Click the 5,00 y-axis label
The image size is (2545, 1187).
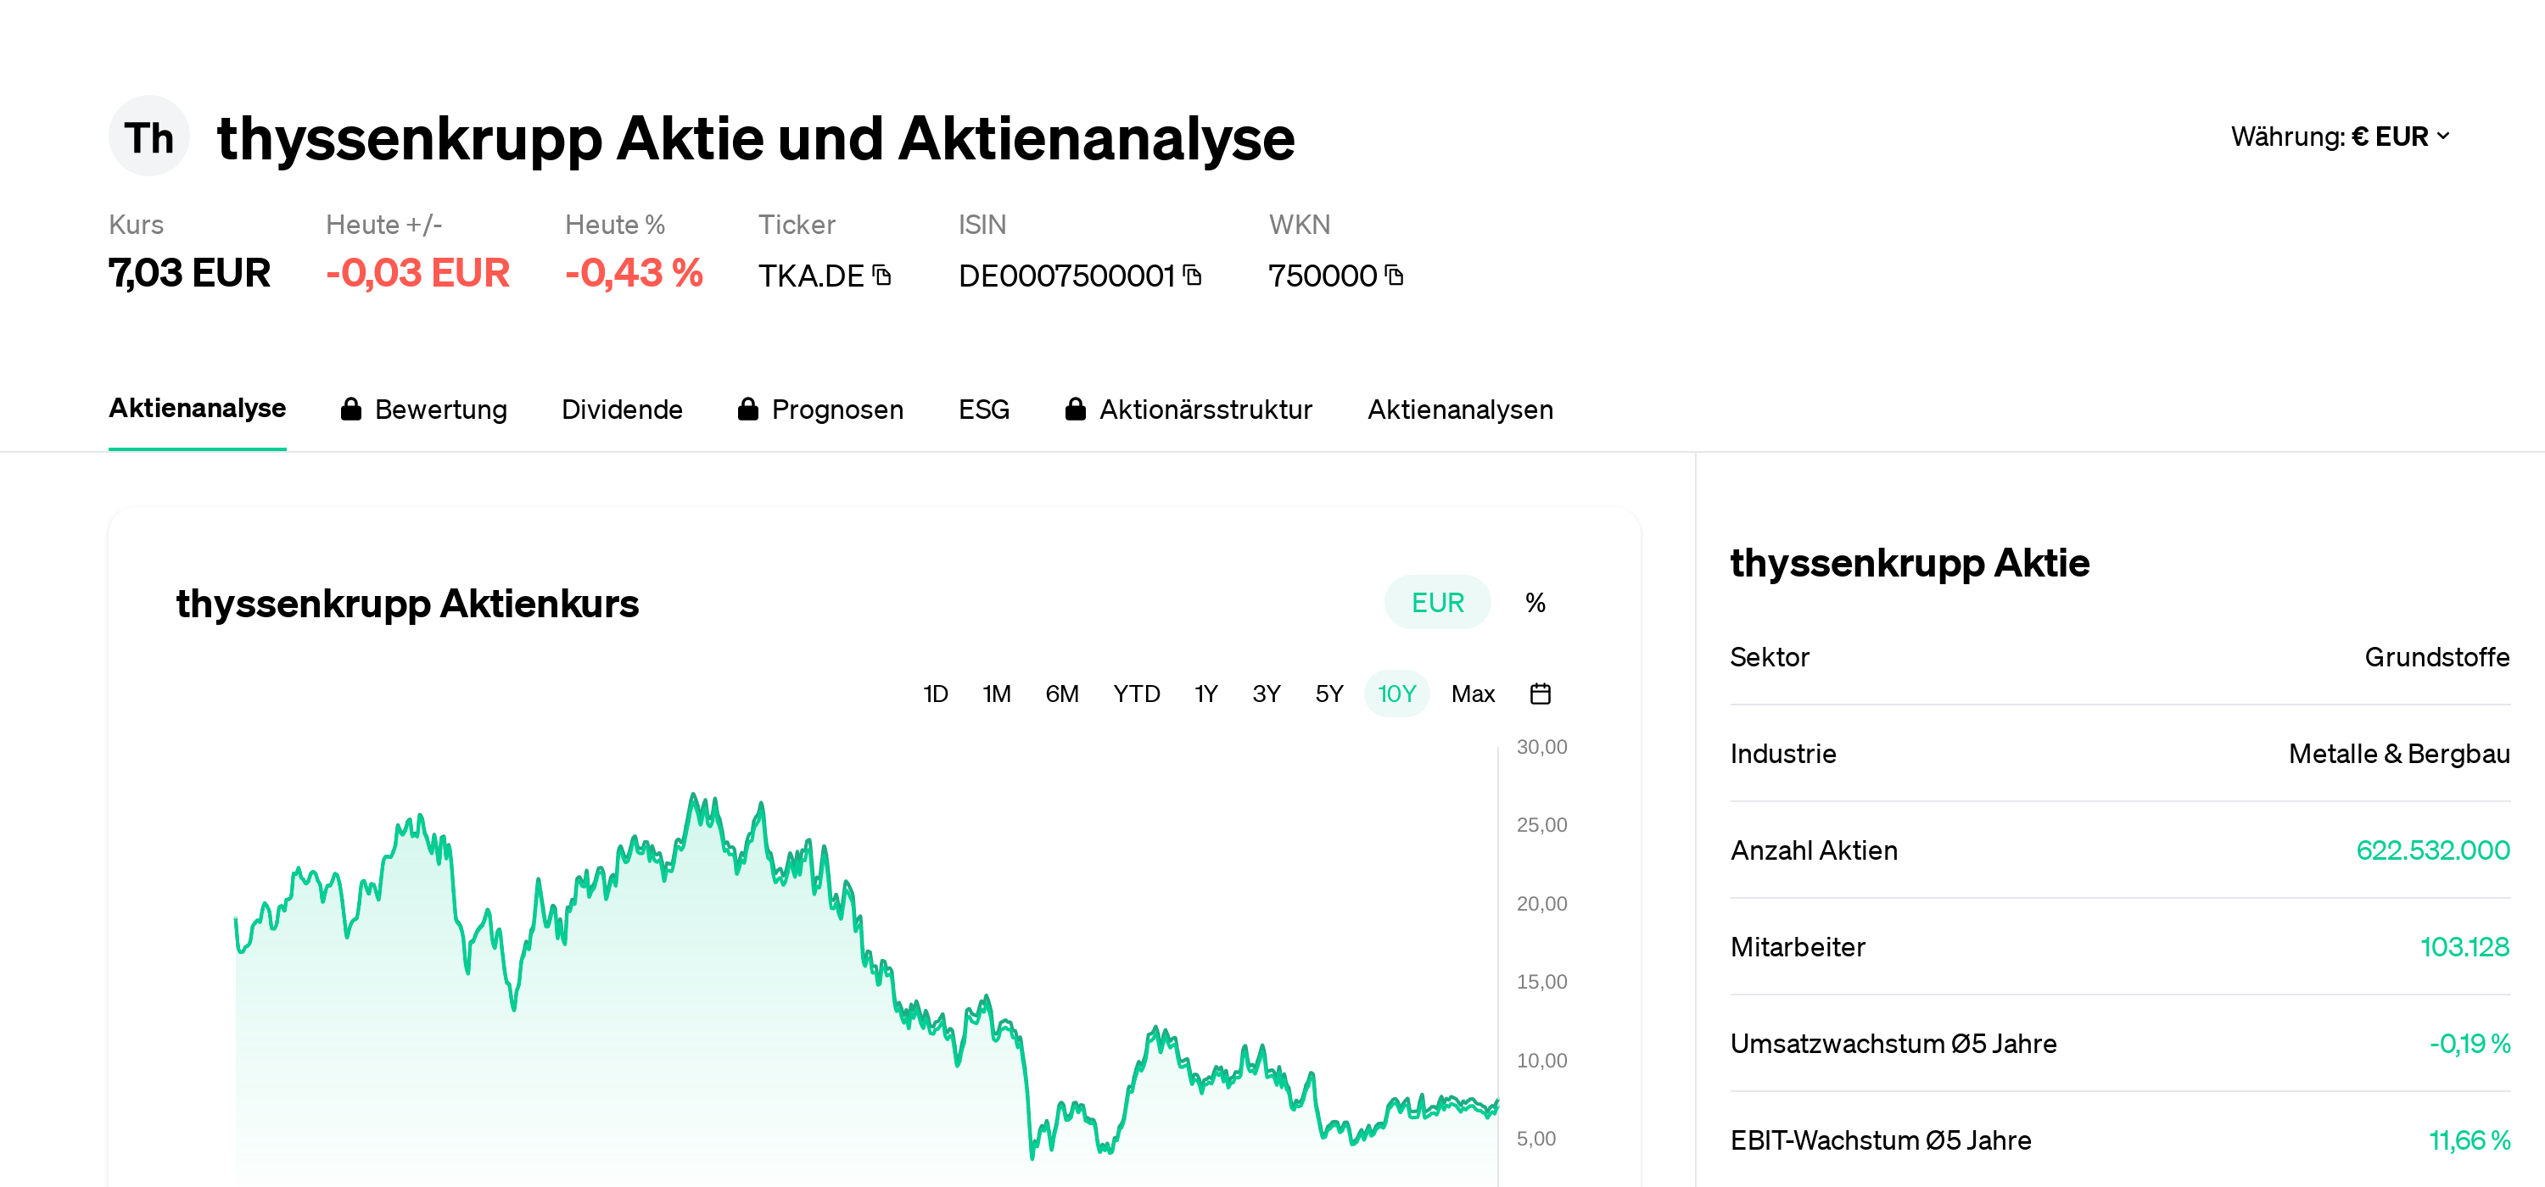[x=1536, y=1139]
